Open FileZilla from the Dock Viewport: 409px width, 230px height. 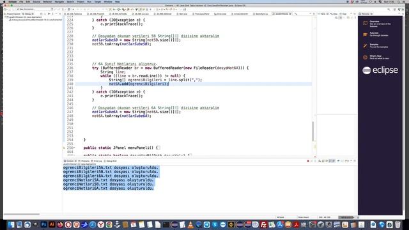(x=264, y=224)
